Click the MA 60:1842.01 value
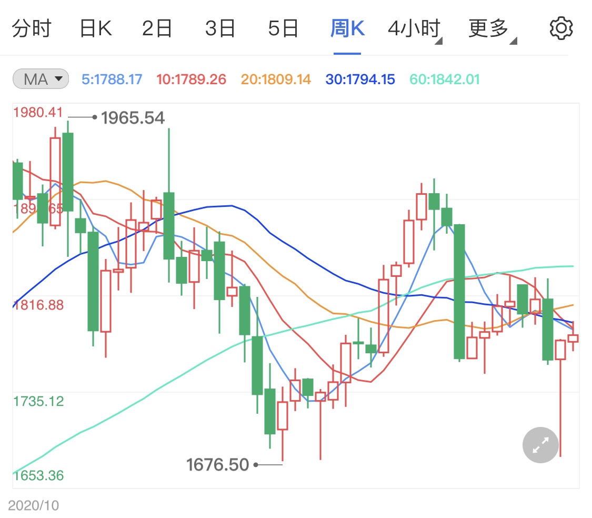This screenshot has height=518, width=592. [445, 79]
